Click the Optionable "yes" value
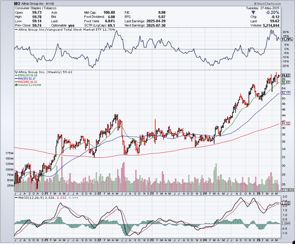 click(71, 26)
